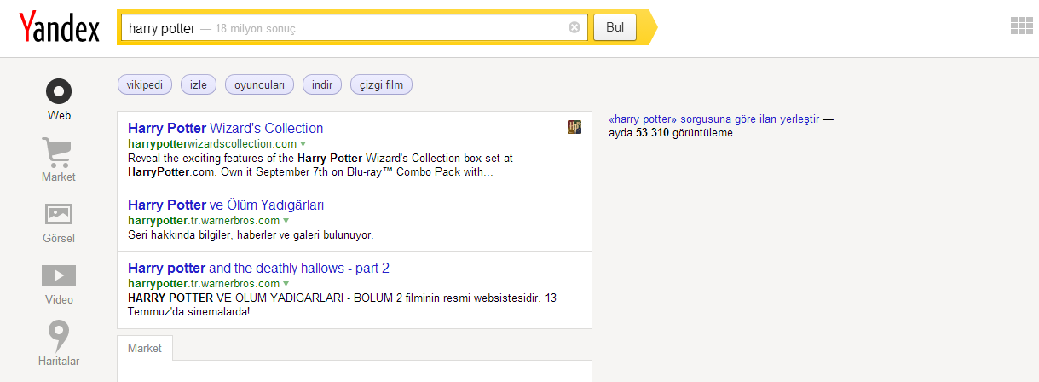Click the Harry Potter favicon thumbnail

[x=574, y=127]
